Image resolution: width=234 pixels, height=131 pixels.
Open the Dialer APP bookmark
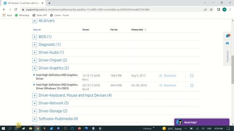(40, 15)
